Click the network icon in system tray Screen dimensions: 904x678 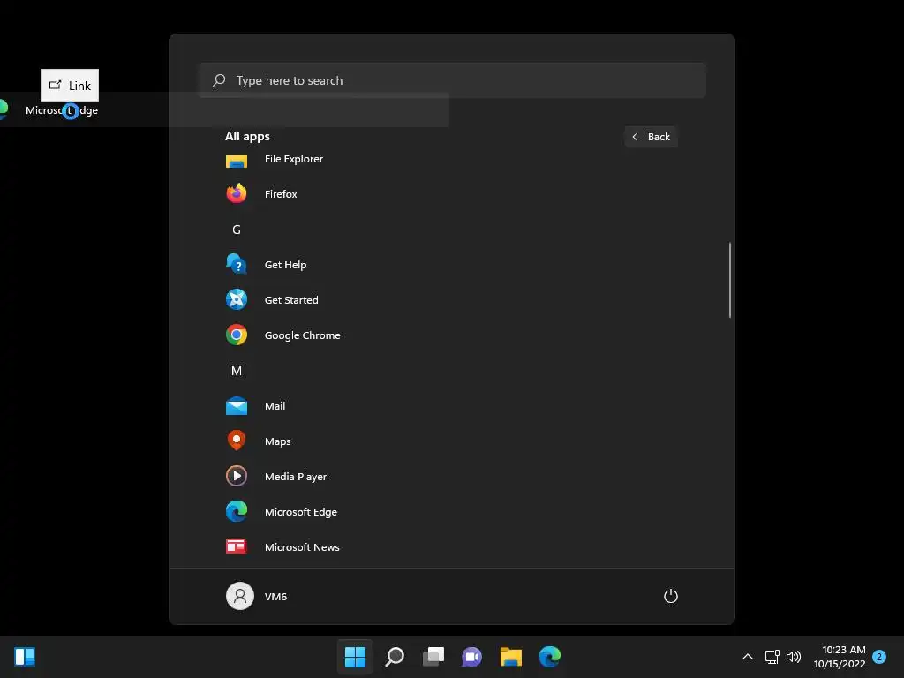[772, 657]
